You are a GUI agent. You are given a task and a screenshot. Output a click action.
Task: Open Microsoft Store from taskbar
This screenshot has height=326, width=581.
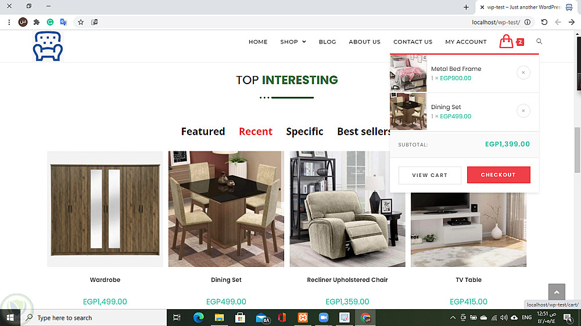[240, 317]
